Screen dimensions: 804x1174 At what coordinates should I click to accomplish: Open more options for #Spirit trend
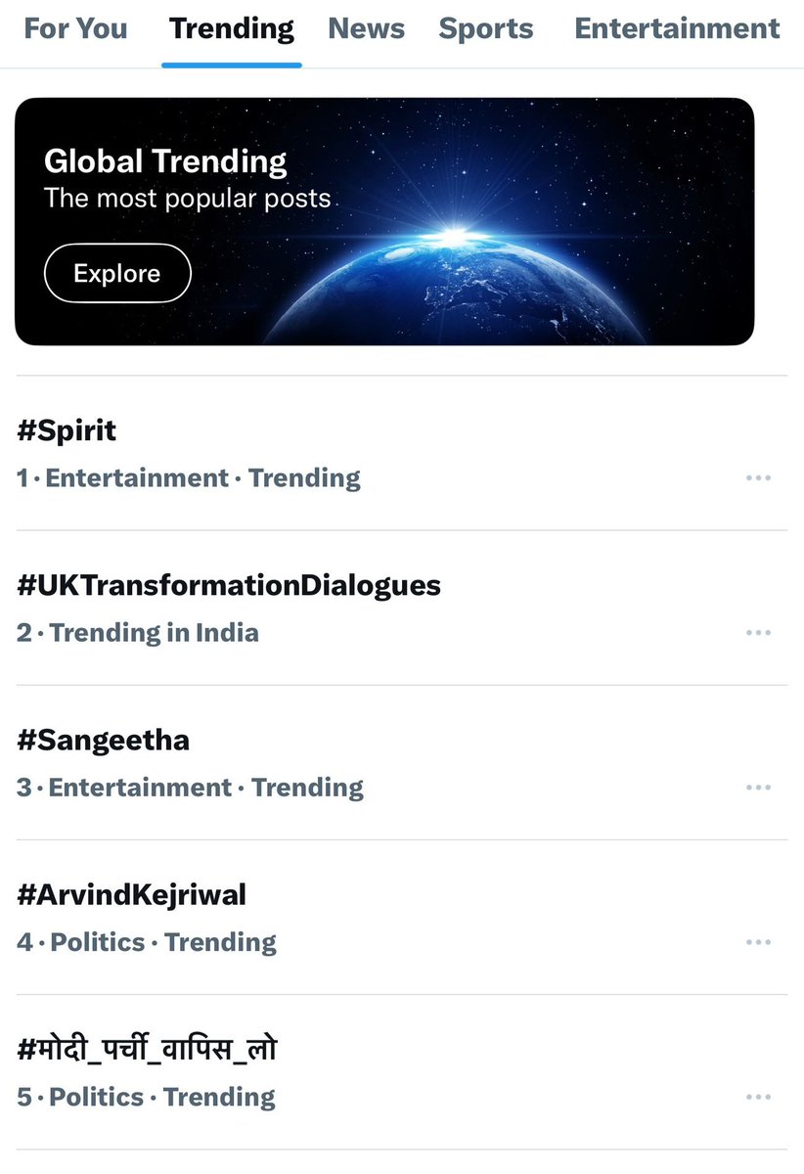[x=759, y=478]
